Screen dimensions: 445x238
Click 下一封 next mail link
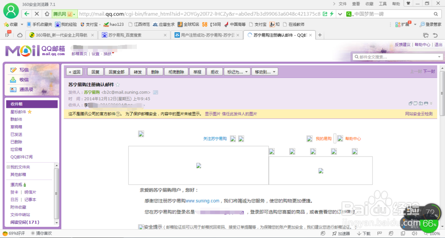point(429,72)
